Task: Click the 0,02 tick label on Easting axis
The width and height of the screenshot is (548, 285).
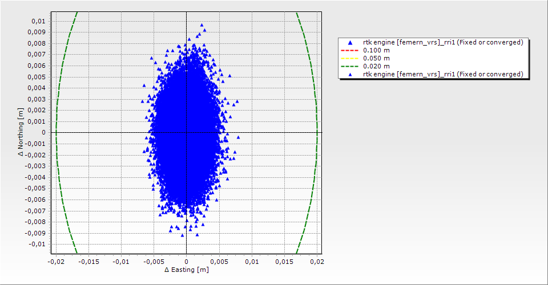Action: click(317, 261)
